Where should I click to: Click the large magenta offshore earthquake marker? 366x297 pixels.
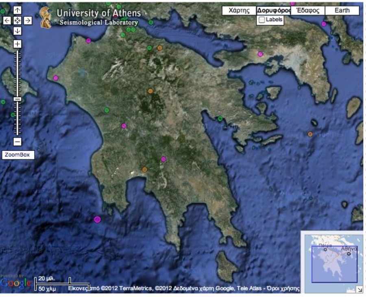coord(97,219)
